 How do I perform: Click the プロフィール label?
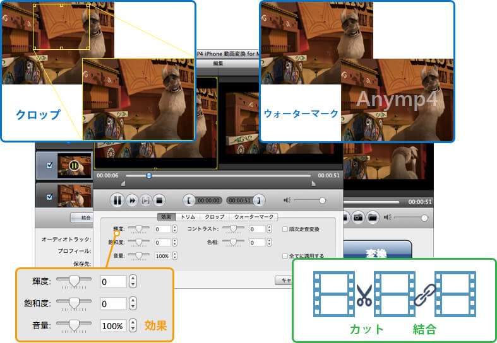click(75, 251)
